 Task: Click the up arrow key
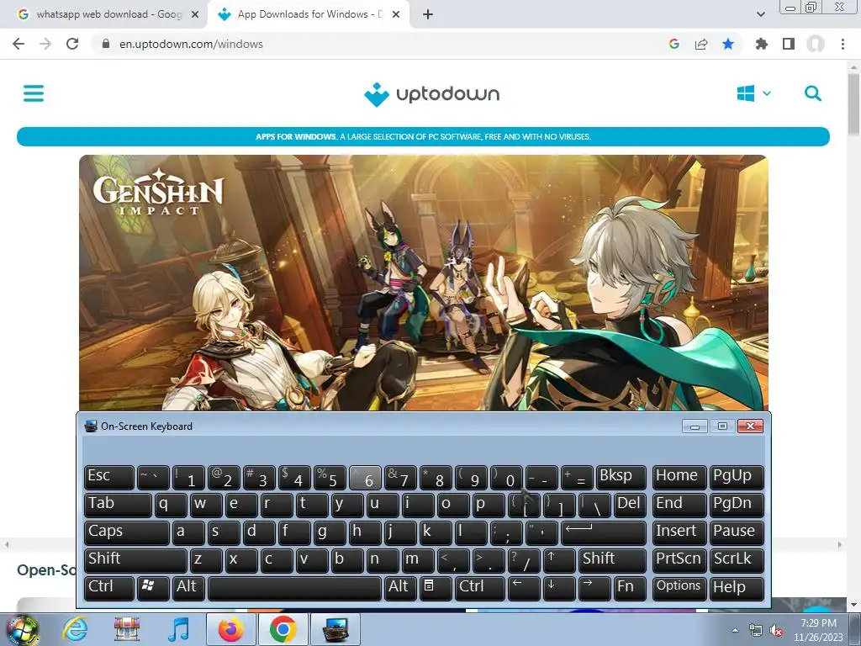click(559, 560)
